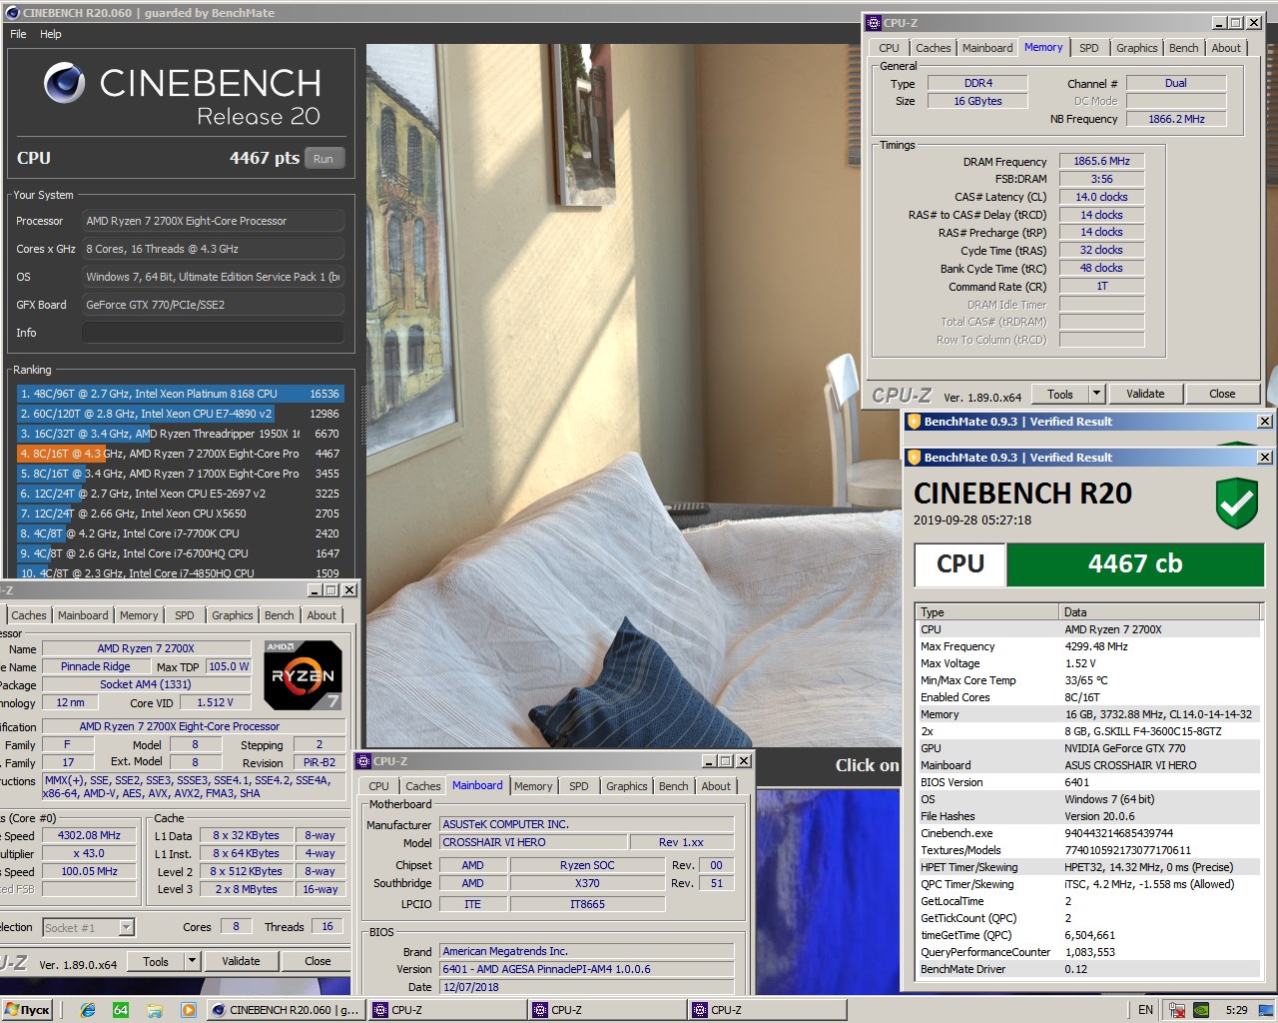Close the CPU-Z Mainboard window
1278x1023 pixels.
(743, 761)
